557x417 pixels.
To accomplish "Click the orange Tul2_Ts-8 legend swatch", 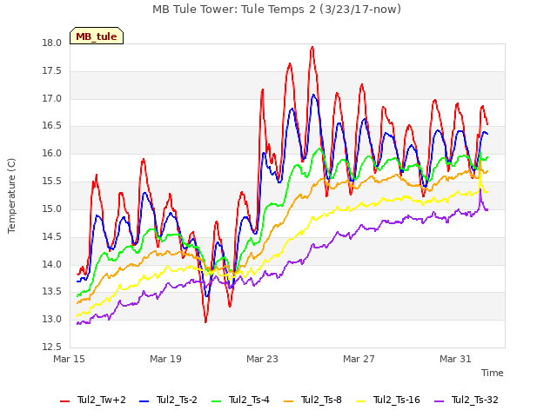I will [288, 401].
